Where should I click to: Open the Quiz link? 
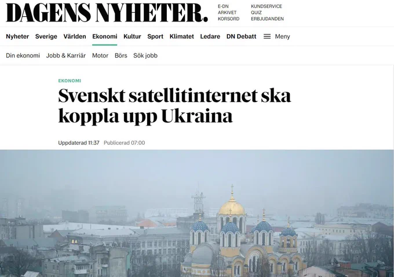click(256, 13)
